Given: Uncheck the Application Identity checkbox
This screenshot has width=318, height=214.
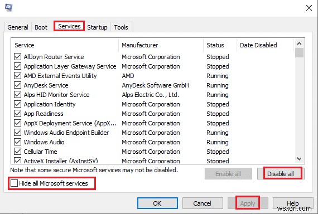Looking at the screenshot, I should click(18, 104).
